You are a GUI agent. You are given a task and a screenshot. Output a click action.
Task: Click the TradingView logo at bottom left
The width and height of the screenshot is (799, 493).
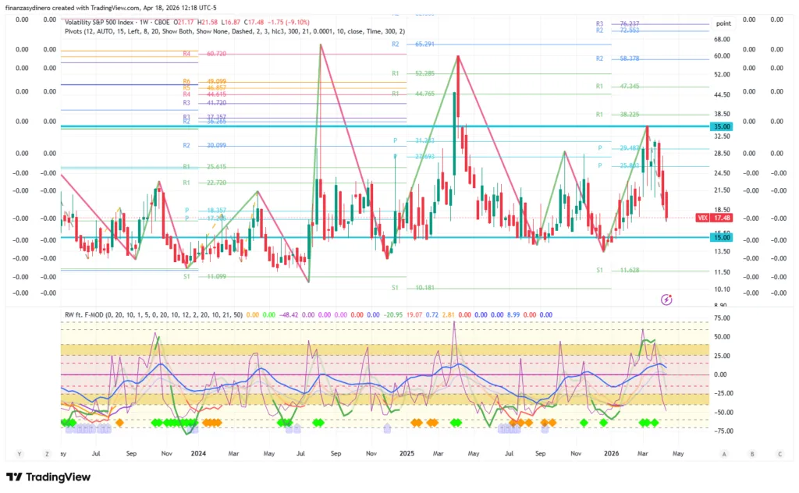click(x=48, y=477)
